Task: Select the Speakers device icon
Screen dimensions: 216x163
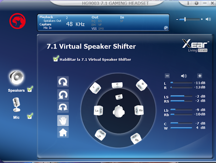Action: tap(17, 78)
